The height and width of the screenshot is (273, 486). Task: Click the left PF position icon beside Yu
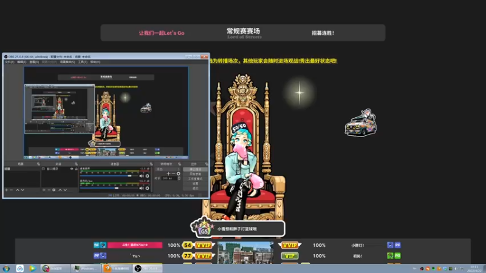pos(97,255)
